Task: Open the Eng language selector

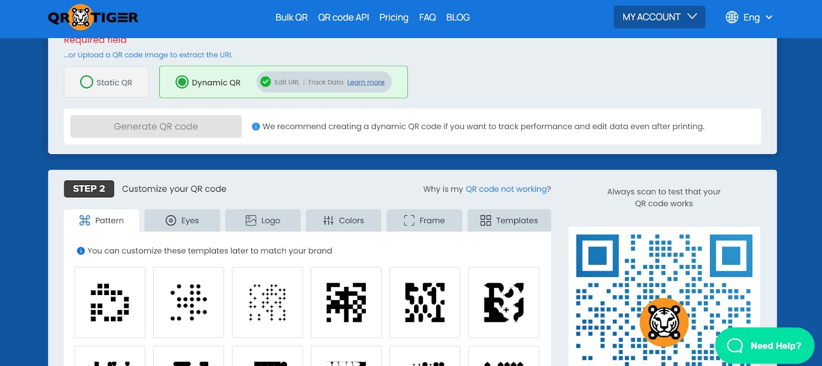Action: (x=757, y=17)
